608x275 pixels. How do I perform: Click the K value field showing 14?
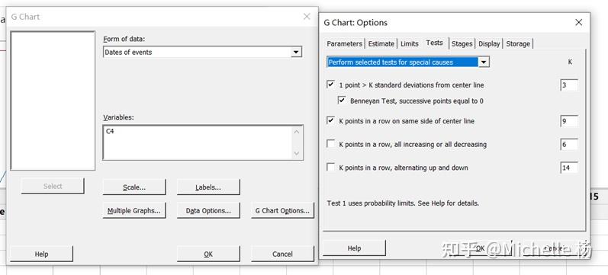click(x=569, y=168)
